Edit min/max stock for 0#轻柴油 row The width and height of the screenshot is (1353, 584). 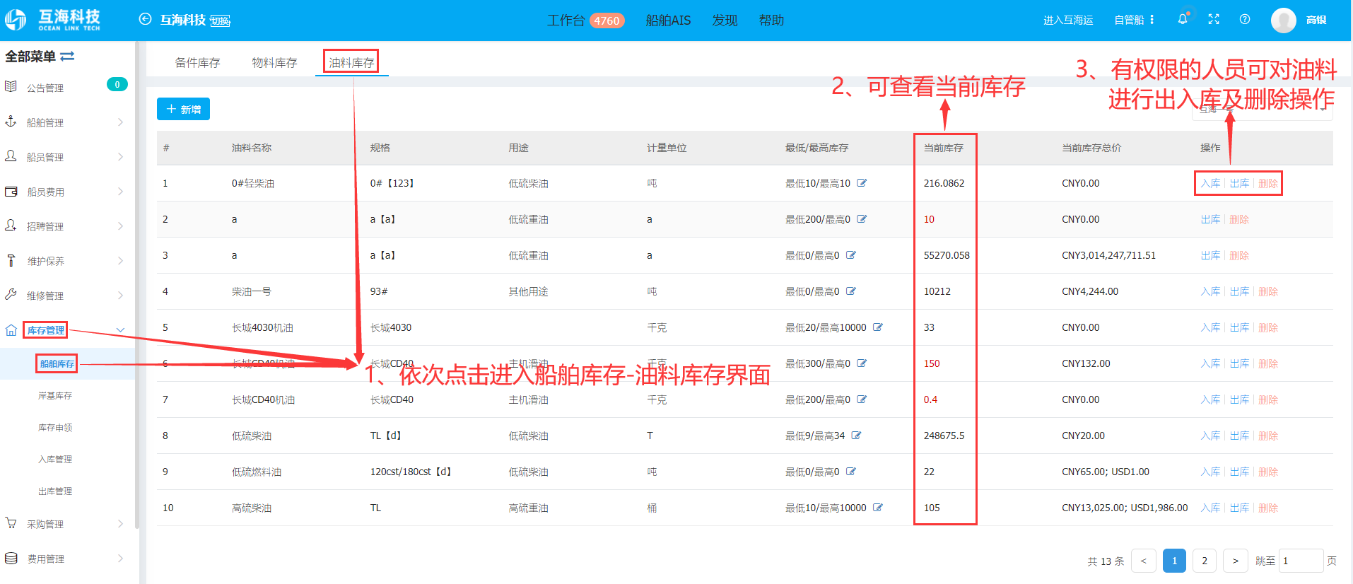pyautogui.click(x=862, y=183)
